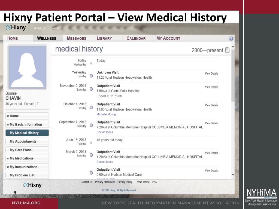
Task: Select timeline marker for Unknown Visit
Action: pyautogui.click(x=91, y=76)
